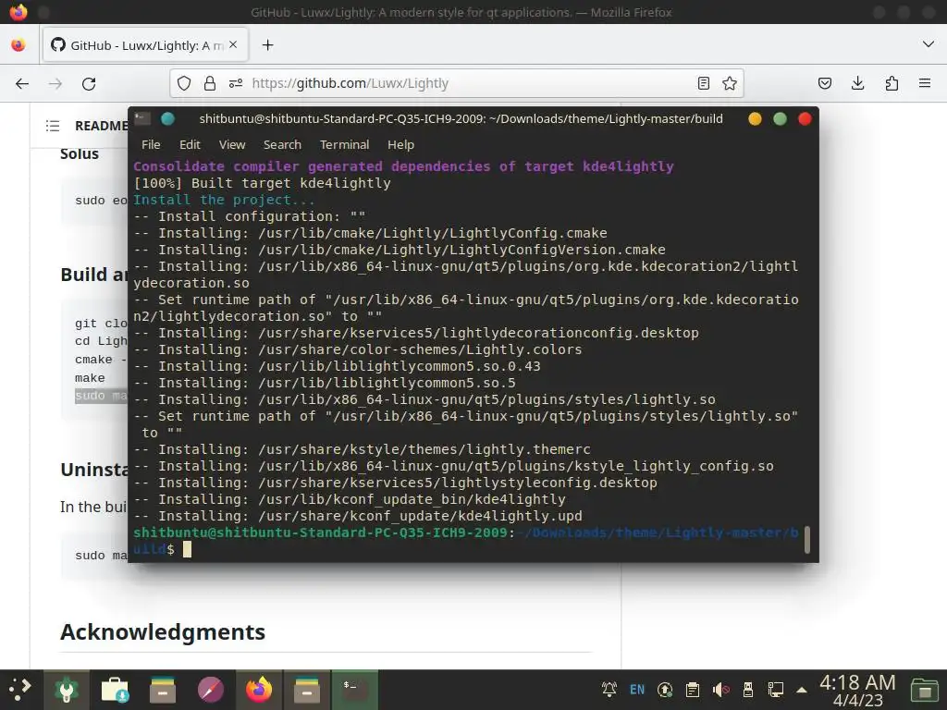947x710 pixels.
Task: Save page to Pocket
Action: (x=825, y=83)
